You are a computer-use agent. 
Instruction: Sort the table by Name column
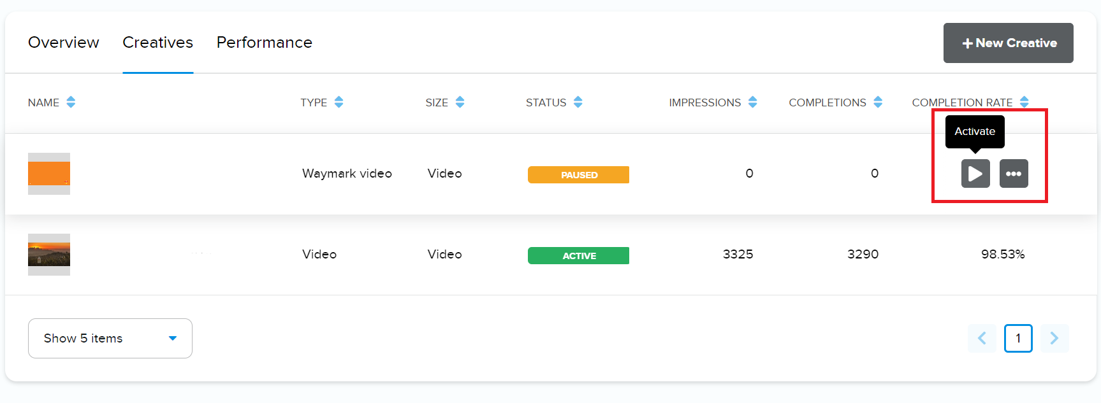pos(71,102)
